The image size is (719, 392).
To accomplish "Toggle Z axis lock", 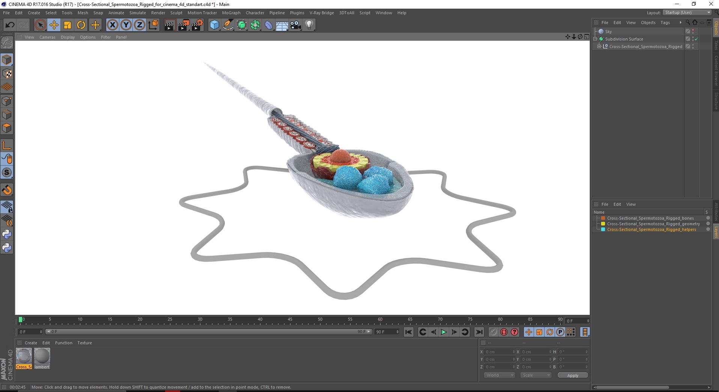I will 140,25.
